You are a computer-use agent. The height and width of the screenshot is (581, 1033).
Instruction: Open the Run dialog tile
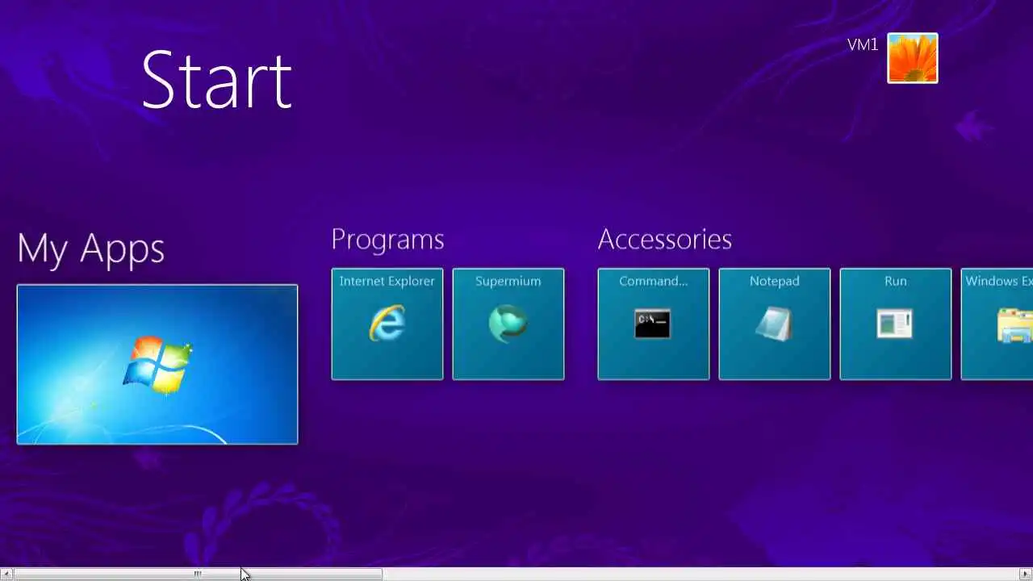[896, 324]
